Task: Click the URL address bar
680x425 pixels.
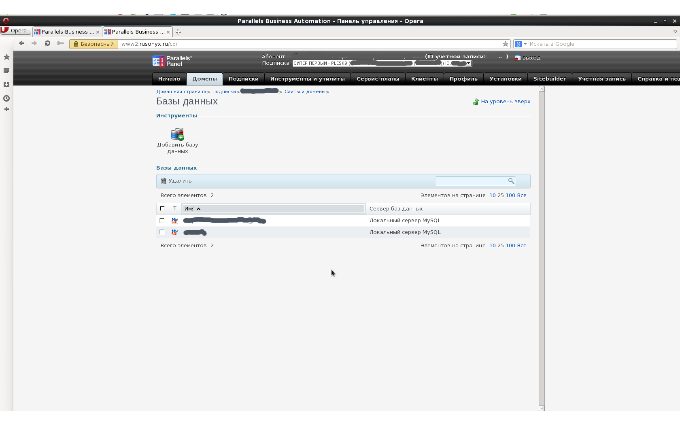Action: [x=310, y=44]
